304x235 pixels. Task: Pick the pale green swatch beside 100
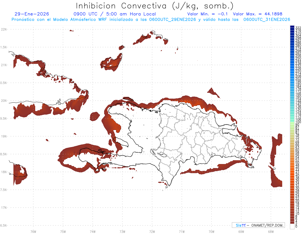[x=292, y=123]
